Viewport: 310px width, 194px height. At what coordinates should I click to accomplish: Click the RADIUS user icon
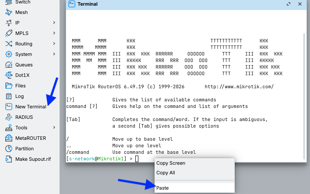pyautogui.click(x=9, y=117)
